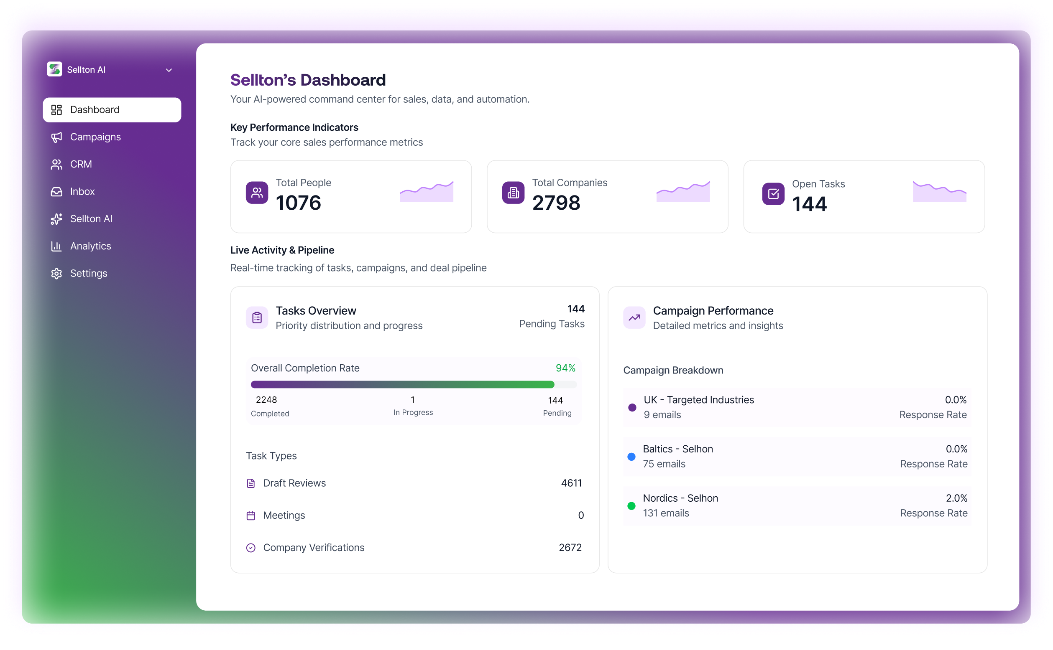Screen dimensions: 1053x650
Task: Select the Campaign Performance trend icon
Action: point(634,317)
